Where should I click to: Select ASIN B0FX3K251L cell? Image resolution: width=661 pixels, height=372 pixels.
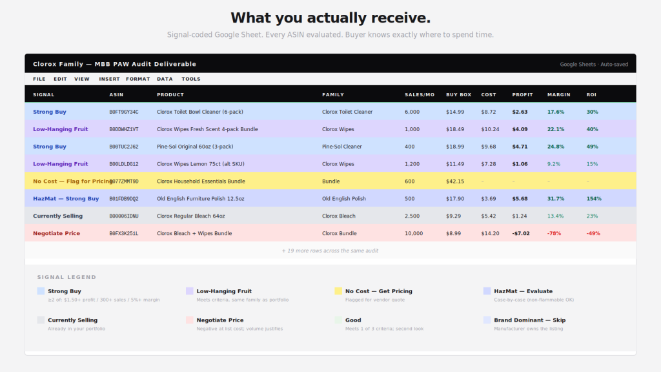[124, 233]
